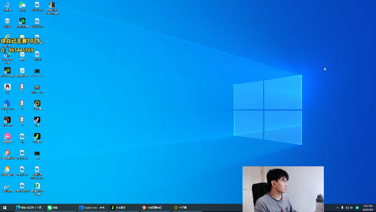Expand the hidden system tray icons chevron
Screen dimensions: 376x212
[x=337, y=208]
